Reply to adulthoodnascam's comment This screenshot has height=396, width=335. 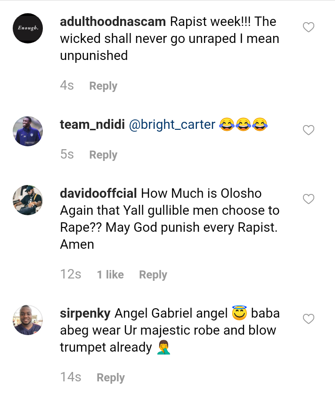click(103, 86)
